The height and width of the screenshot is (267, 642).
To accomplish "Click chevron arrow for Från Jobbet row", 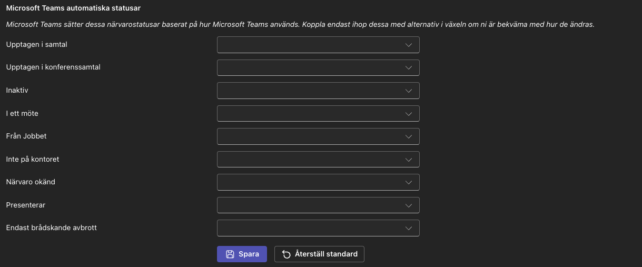I will [x=409, y=136].
